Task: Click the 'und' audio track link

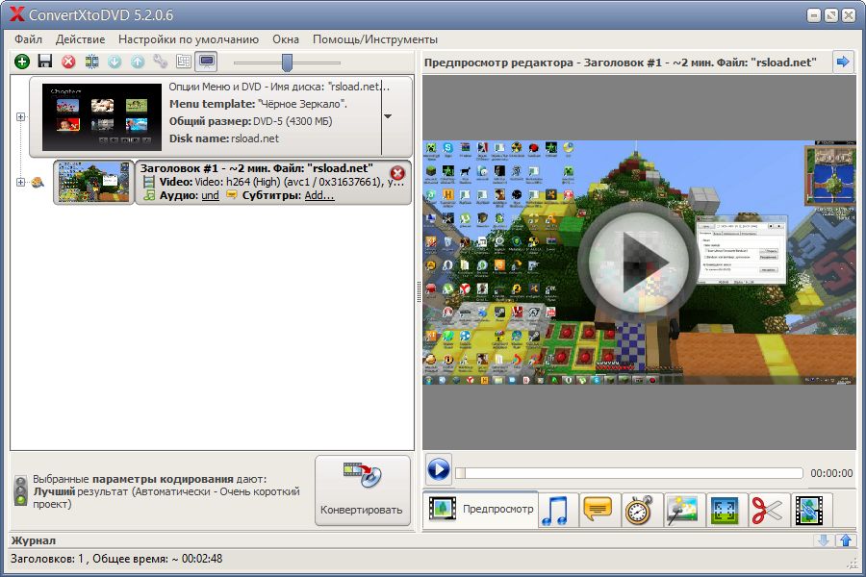Action: coord(210,195)
